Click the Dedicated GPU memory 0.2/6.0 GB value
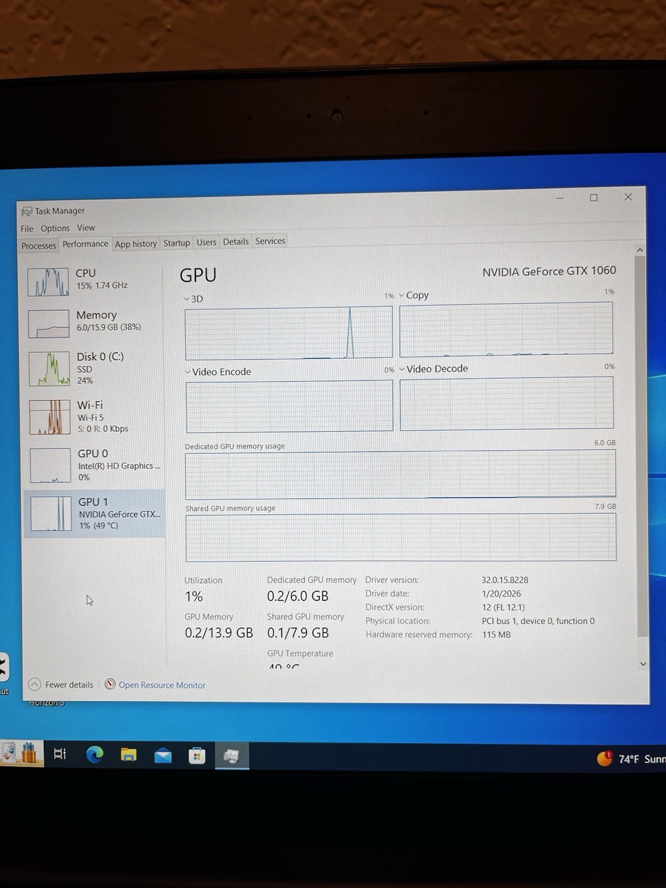This screenshot has width=666, height=888. coord(297,596)
